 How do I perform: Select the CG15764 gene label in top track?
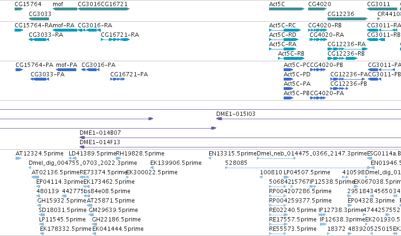tap(28, 4)
